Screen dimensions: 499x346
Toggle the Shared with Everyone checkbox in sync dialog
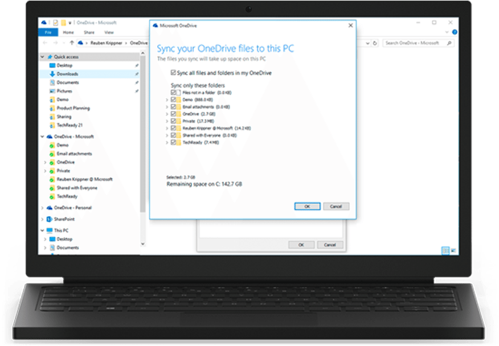(x=173, y=135)
